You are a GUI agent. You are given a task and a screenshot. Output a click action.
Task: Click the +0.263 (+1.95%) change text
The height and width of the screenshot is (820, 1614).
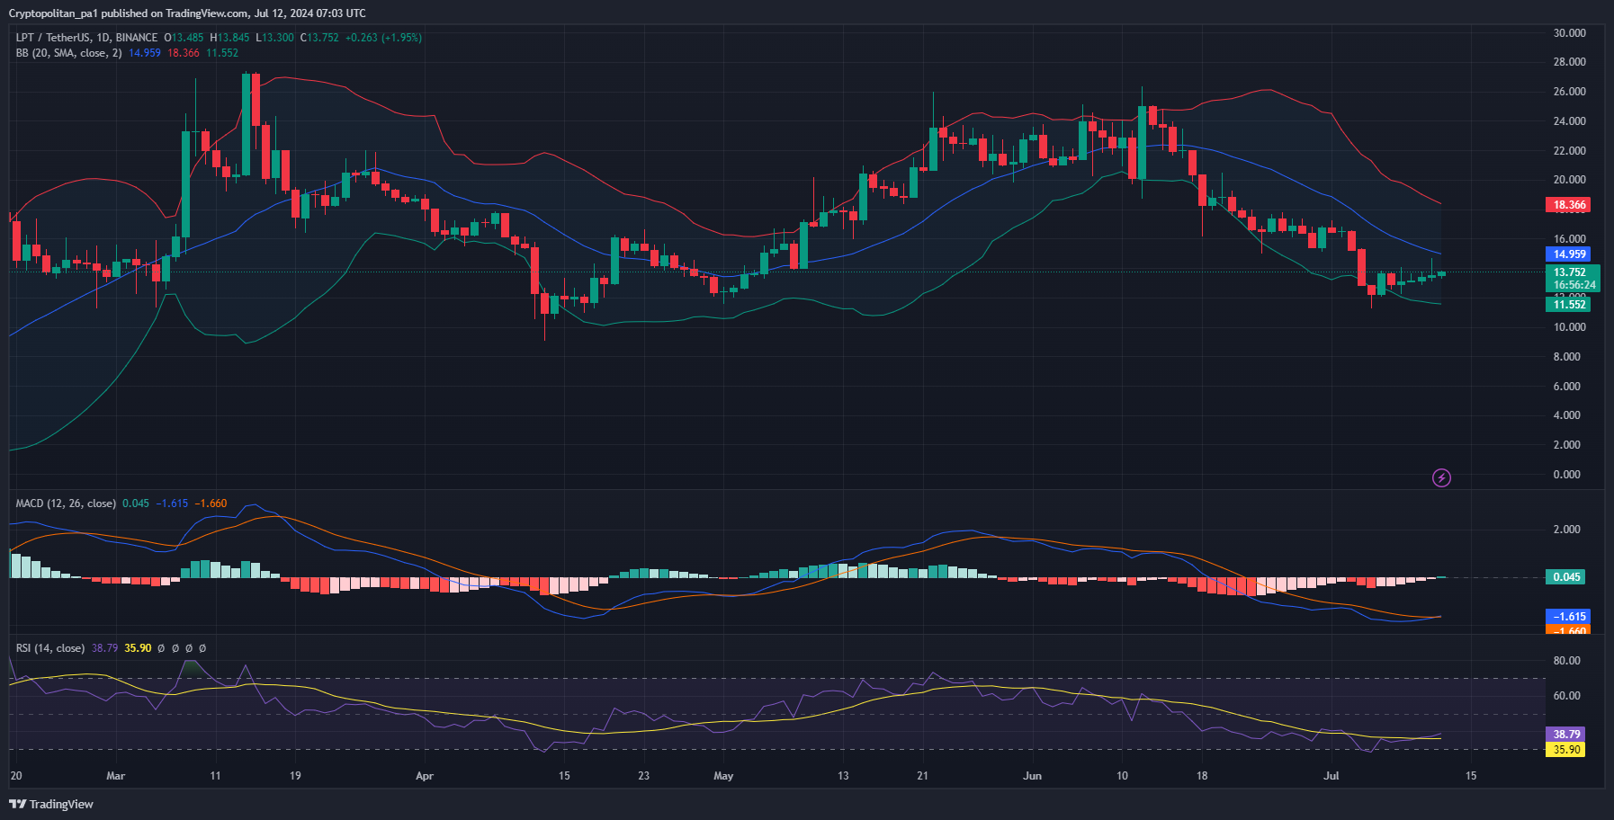[383, 38]
